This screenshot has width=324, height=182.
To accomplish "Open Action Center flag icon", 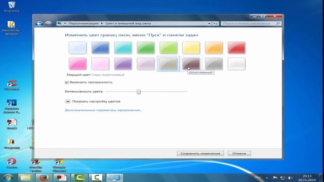I will [275, 177].
